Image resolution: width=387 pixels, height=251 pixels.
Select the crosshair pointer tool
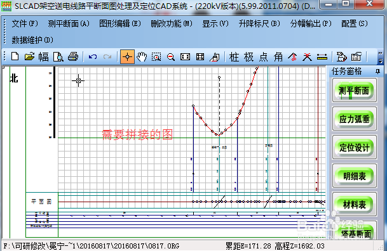(127, 57)
